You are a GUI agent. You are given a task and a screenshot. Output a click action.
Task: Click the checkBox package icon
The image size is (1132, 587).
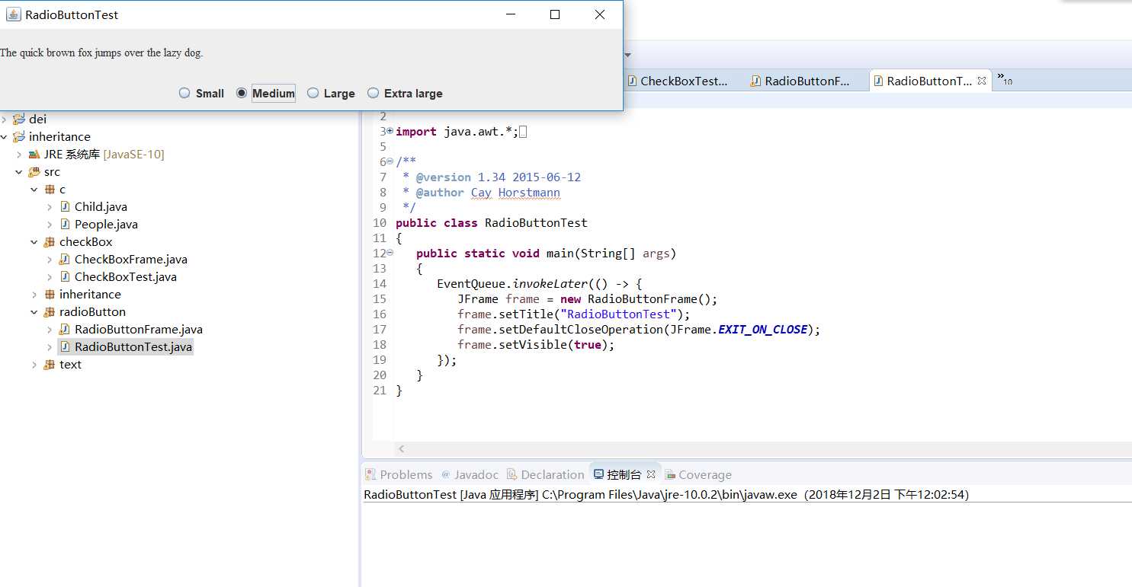50,241
